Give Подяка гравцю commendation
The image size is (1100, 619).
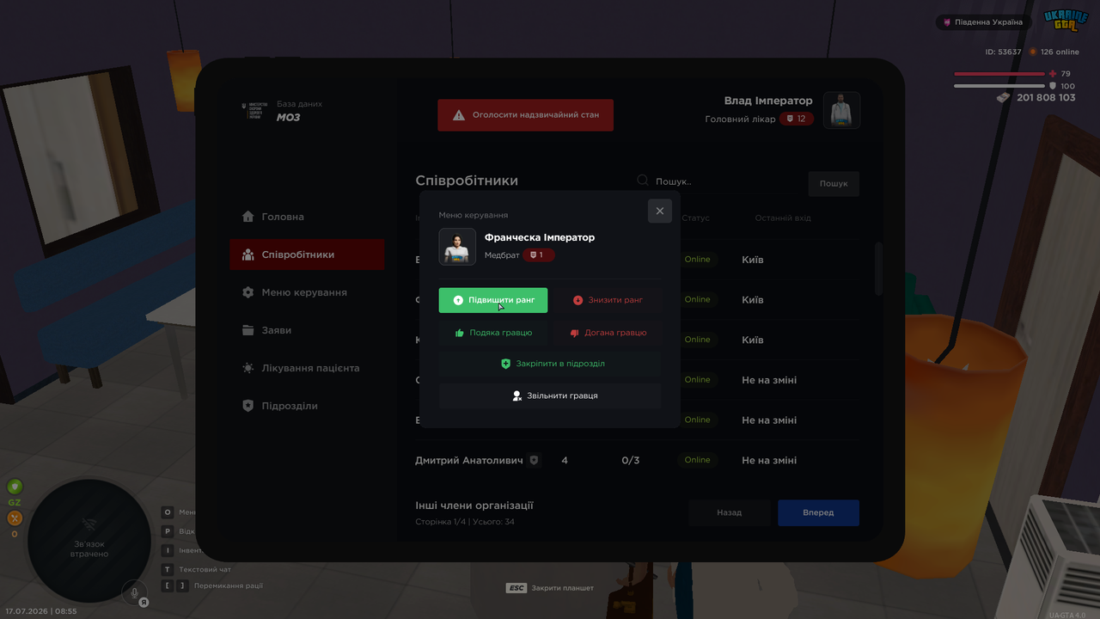(x=492, y=333)
